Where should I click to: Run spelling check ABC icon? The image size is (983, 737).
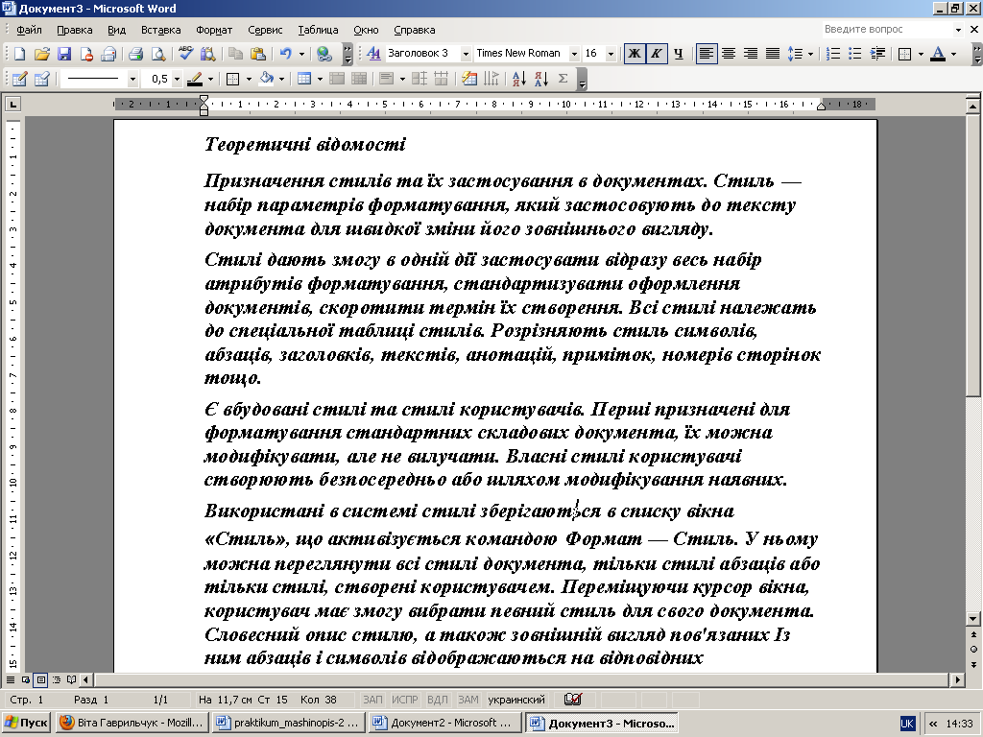(185, 54)
